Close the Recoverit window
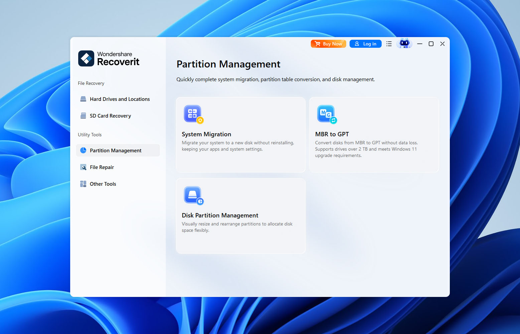The image size is (520, 334). pyautogui.click(x=442, y=44)
